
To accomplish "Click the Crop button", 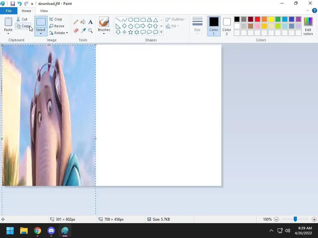I will click(56, 19).
